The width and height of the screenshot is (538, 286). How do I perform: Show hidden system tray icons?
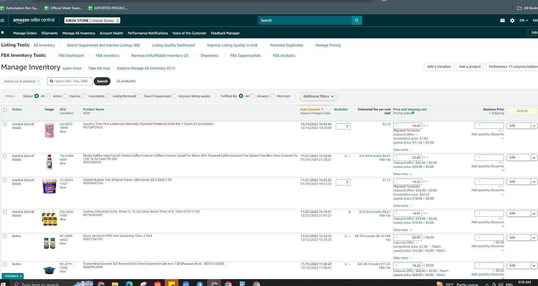pos(487,285)
